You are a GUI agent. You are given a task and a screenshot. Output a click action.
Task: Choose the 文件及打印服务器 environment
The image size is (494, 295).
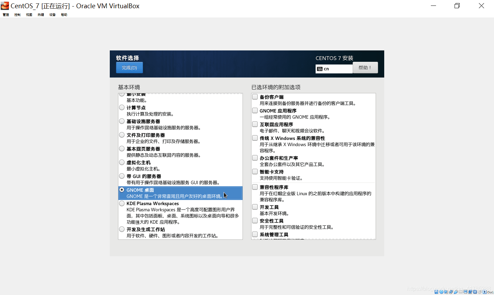pos(122,135)
